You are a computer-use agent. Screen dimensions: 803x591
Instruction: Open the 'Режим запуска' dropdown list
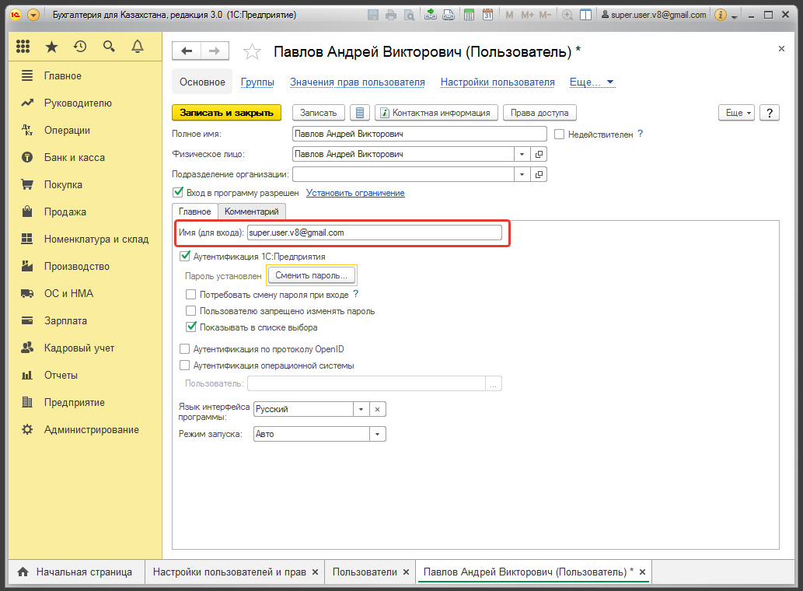click(378, 434)
